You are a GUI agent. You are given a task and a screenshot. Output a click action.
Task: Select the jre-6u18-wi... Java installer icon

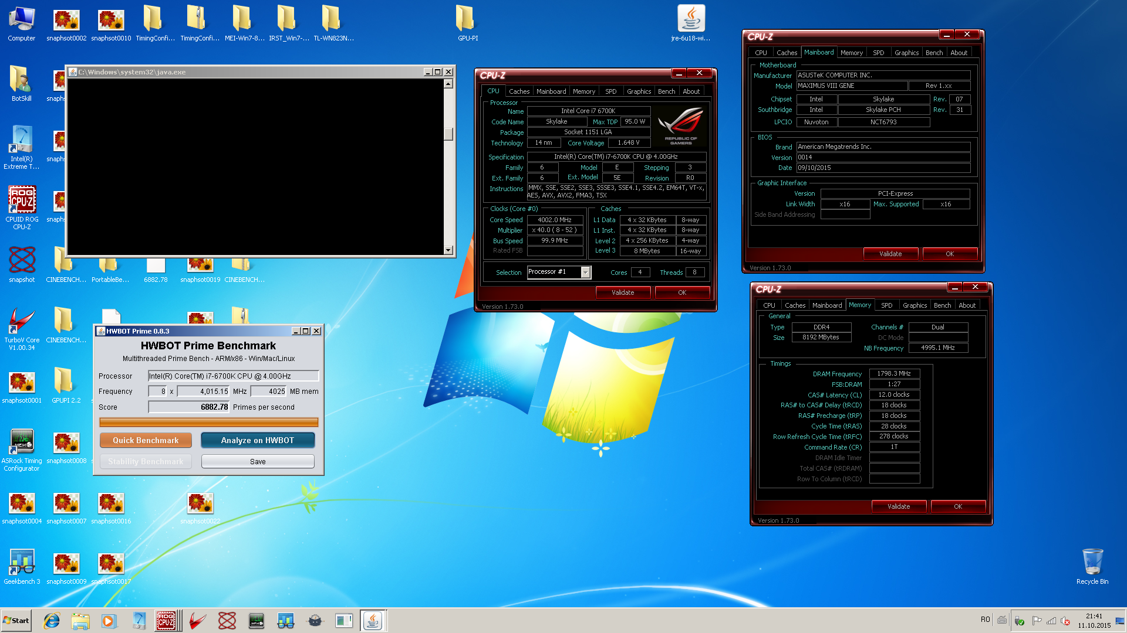coord(691,23)
